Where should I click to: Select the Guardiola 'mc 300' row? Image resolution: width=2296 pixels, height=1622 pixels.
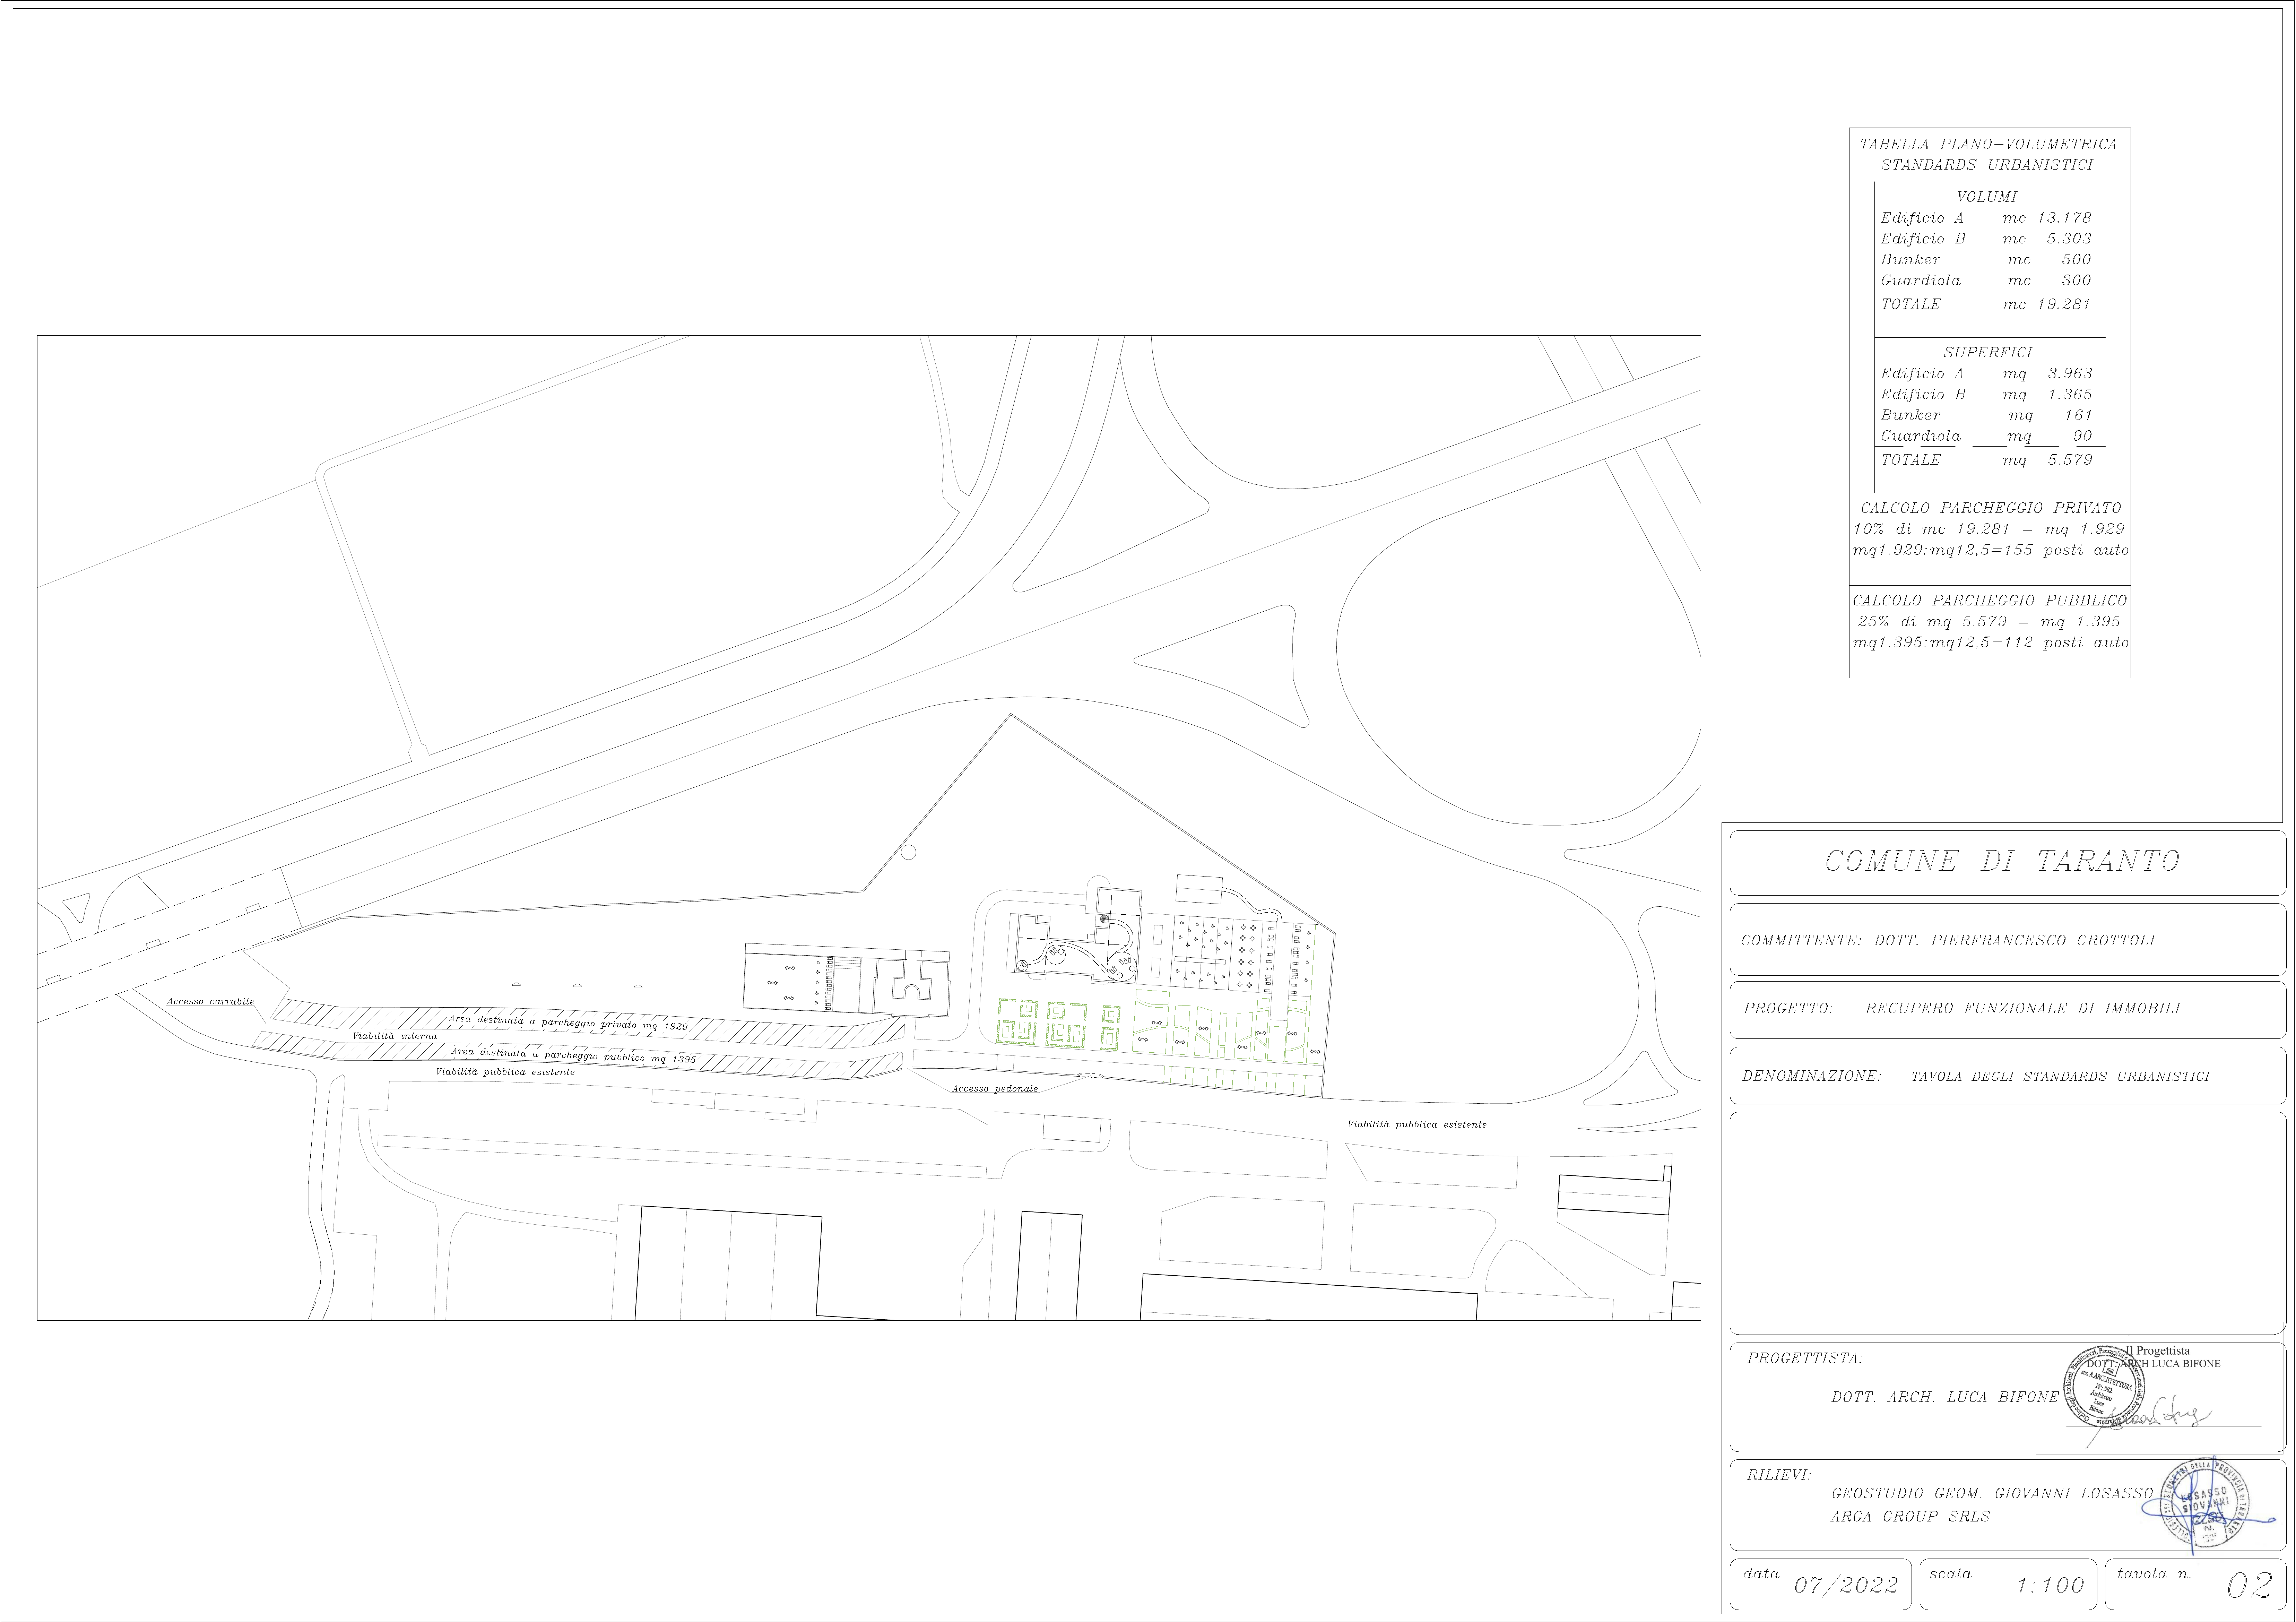[x=1986, y=281]
